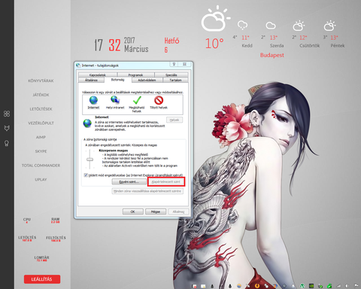Switch to the Kapcsolatok tab

pos(98,75)
